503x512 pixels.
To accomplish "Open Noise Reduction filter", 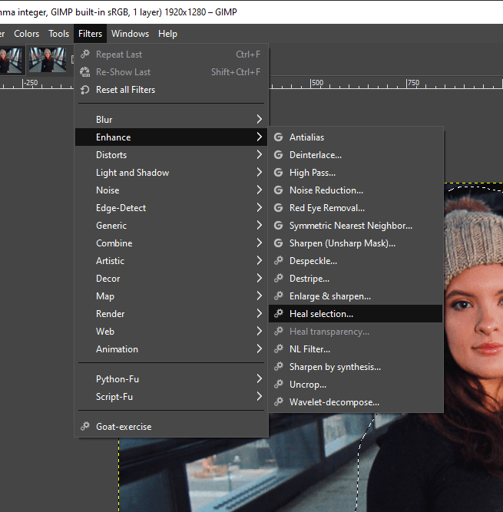I will click(356, 190).
